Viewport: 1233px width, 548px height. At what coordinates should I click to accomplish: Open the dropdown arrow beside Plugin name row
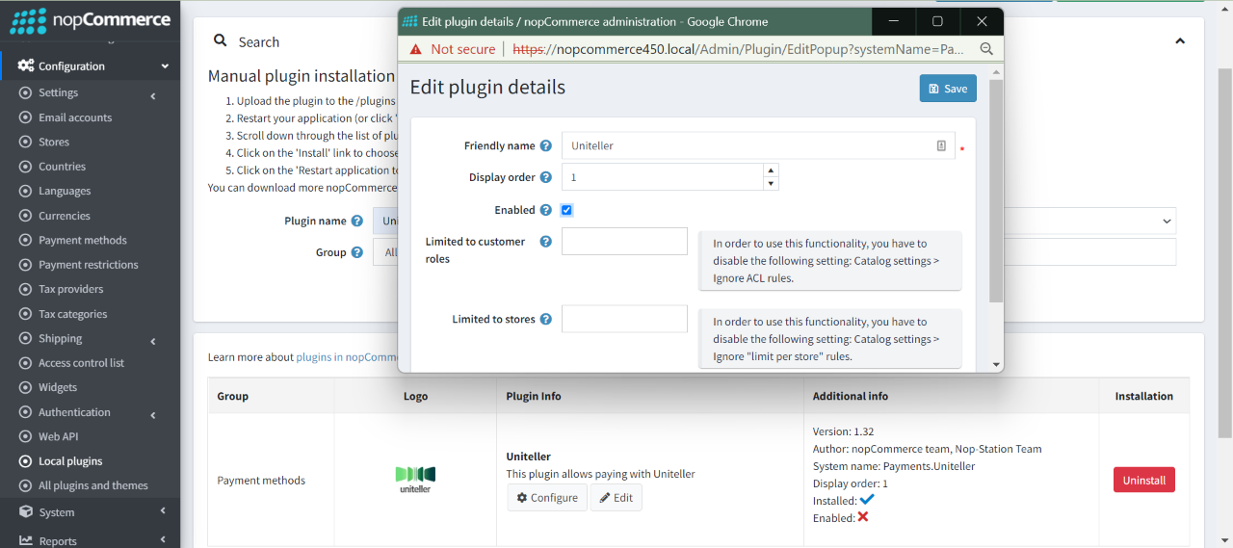pyautogui.click(x=1165, y=222)
